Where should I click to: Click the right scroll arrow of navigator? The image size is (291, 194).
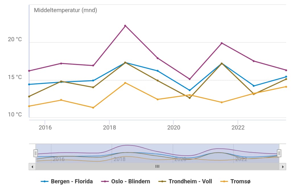point(282,167)
